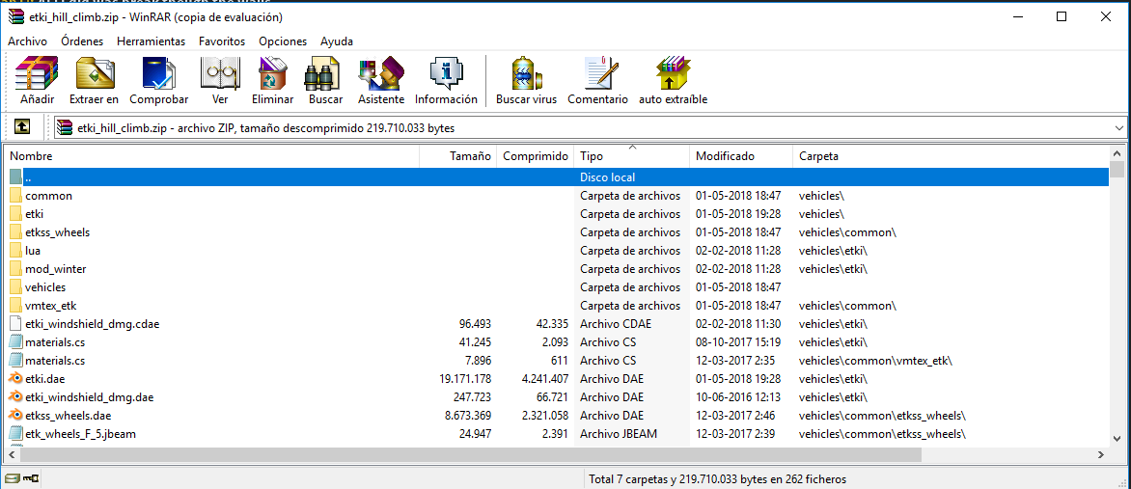The height and width of the screenshot is (489, 1131).
Task: Click the Añadir toolbar icon
Action: (x=37, y=73)
